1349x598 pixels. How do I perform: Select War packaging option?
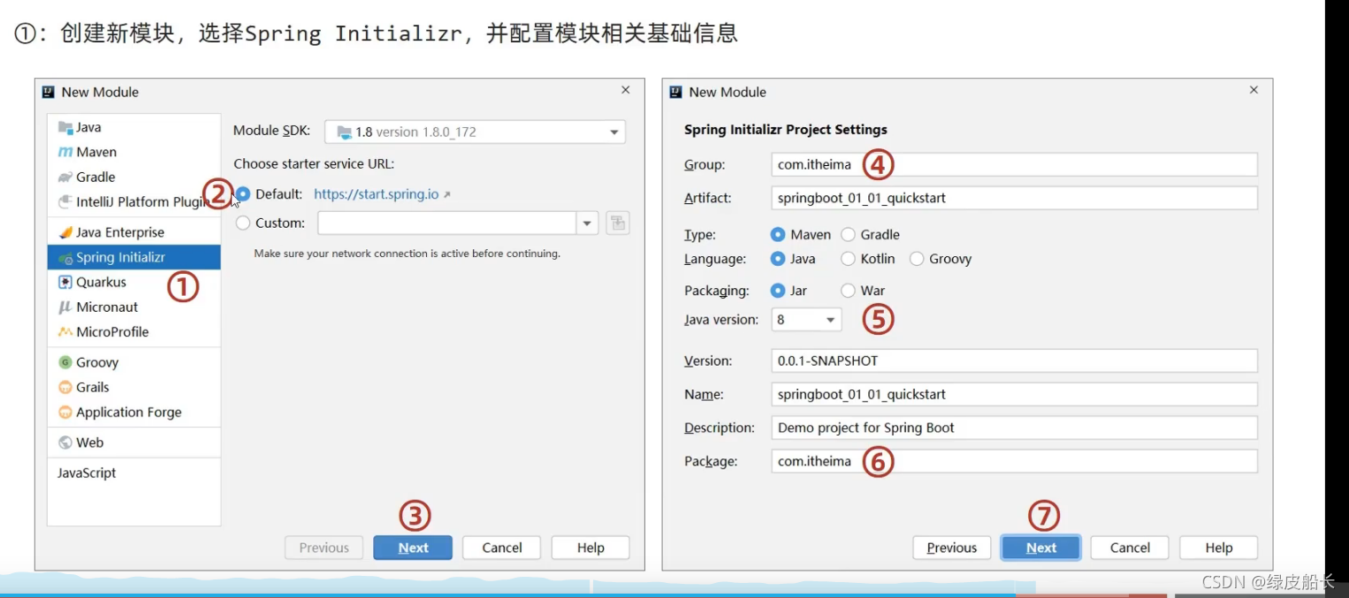[848, 291]
